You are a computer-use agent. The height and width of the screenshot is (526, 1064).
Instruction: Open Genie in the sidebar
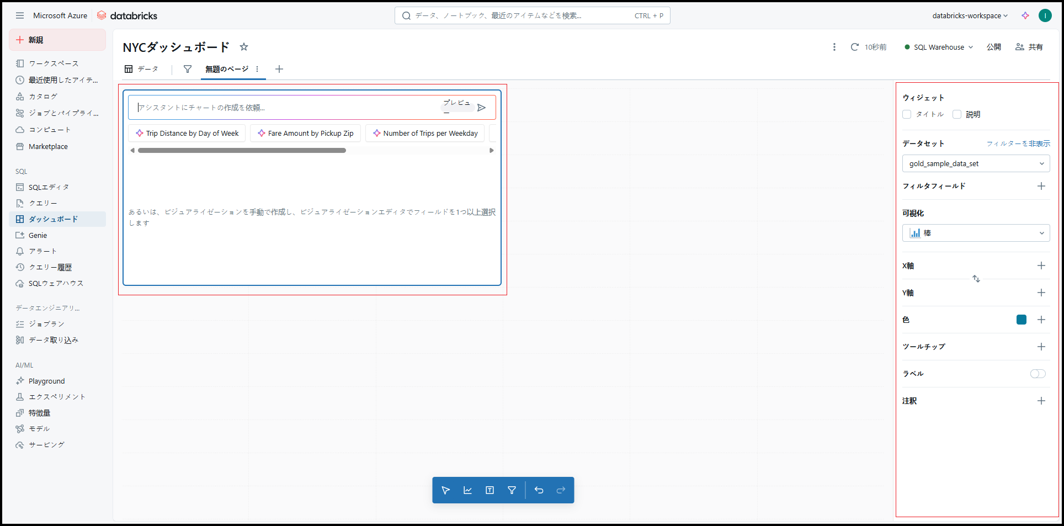click(57, 235)
